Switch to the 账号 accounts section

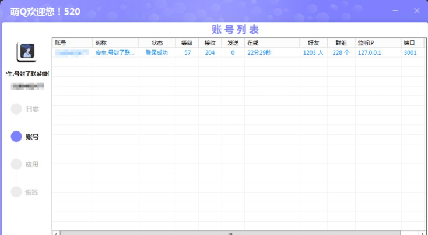click(x=31, y=137)
